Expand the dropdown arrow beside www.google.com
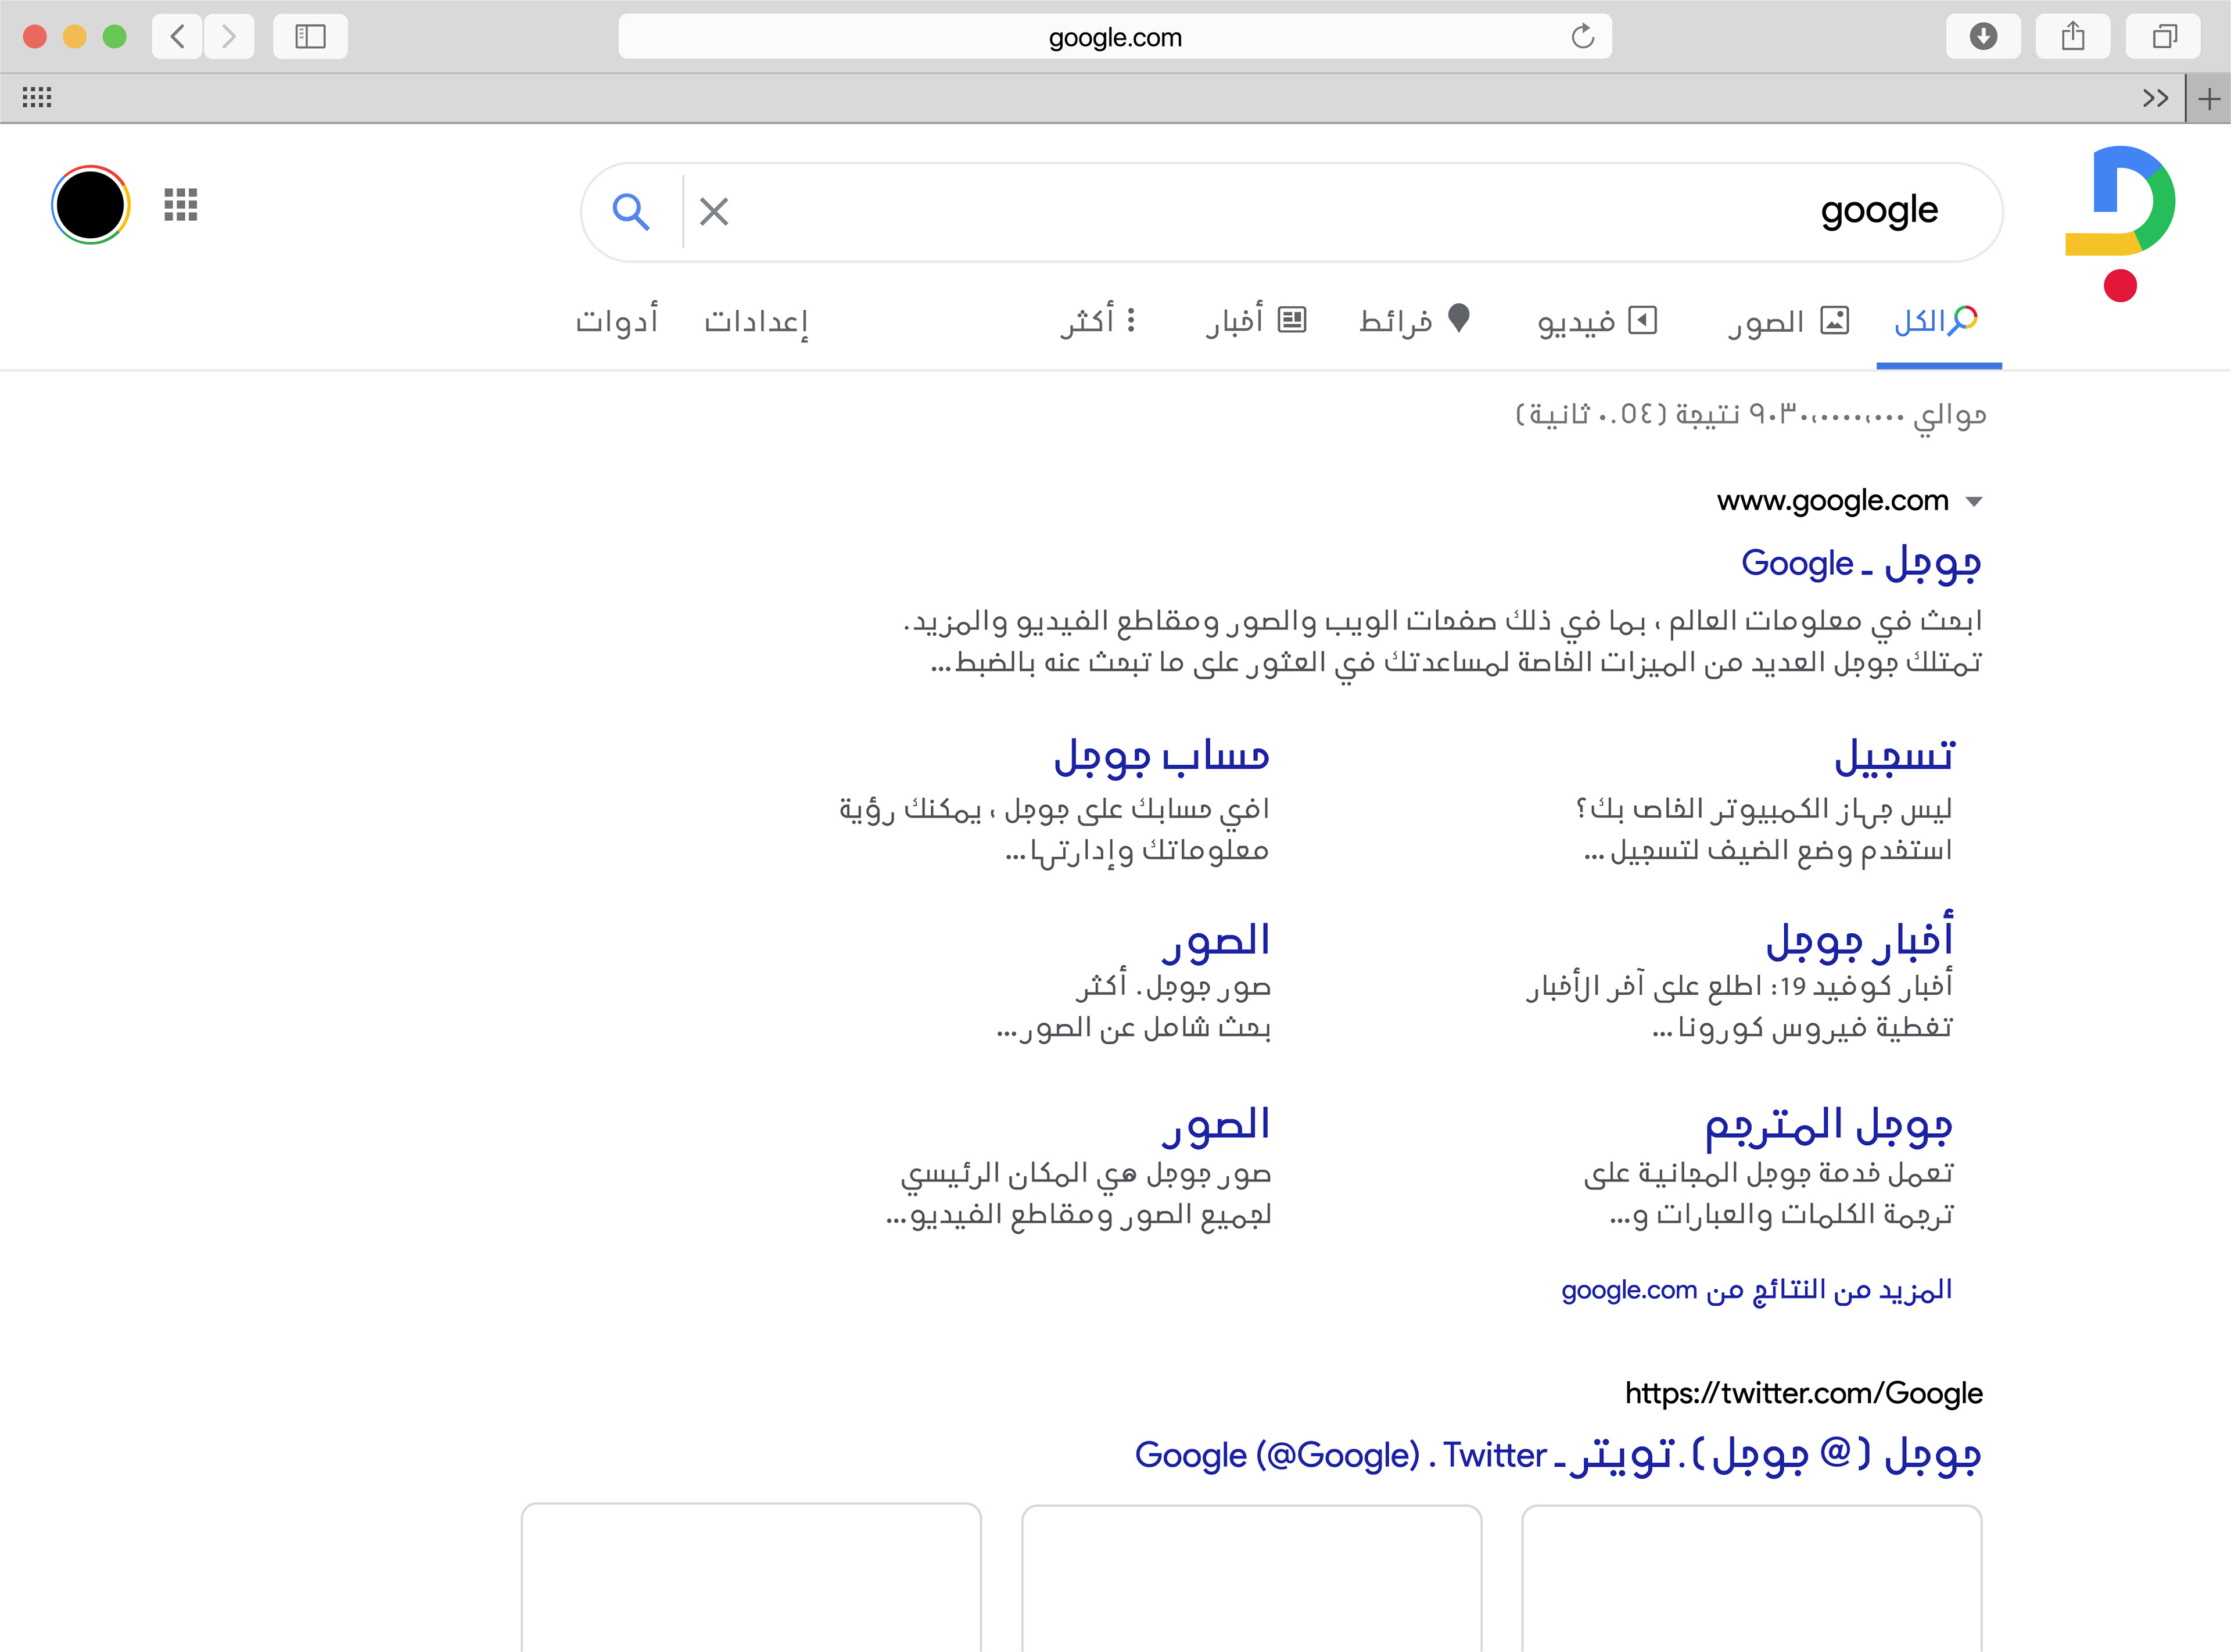 pos(1973,502)
